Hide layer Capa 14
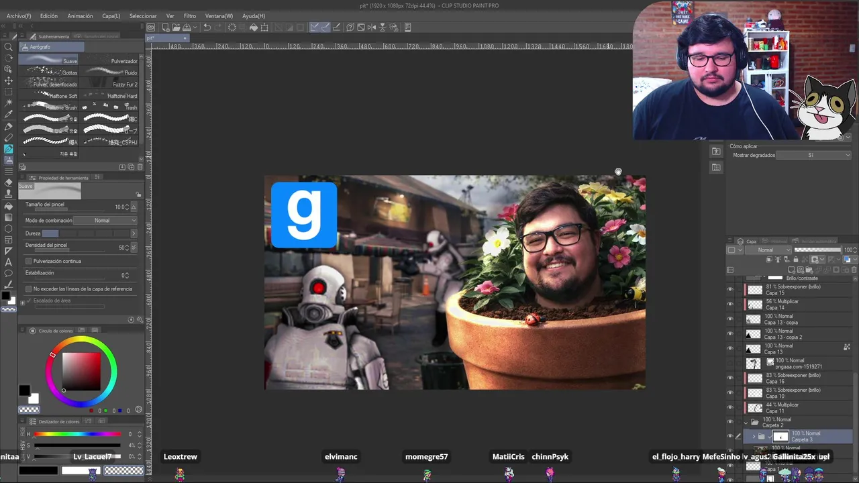859x483 pixels. pyautogui.click(x=730, y=305)
